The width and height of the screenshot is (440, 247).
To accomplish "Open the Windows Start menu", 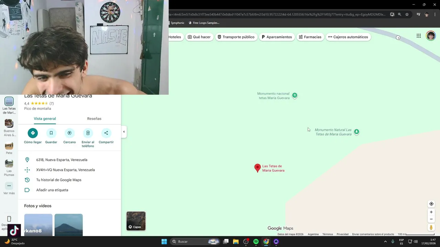I will 164,242.
